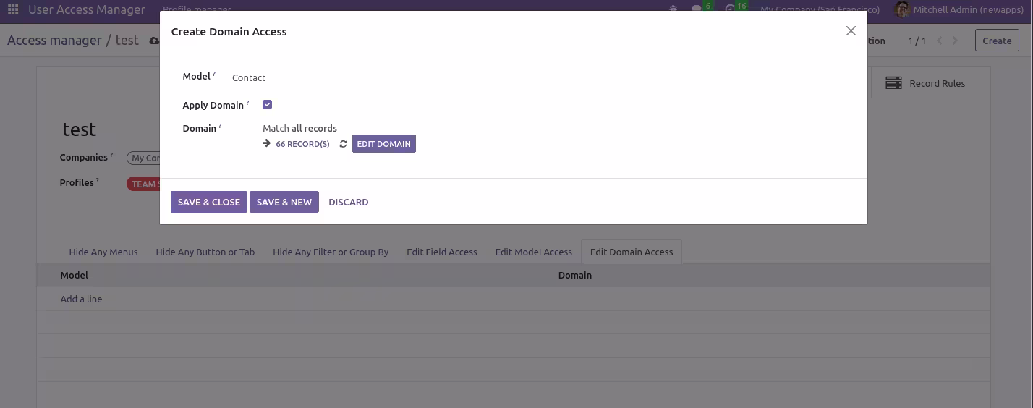Viewport: 1033px width, 408px height.
Task: Open the 66 RECORD(S) link
Action: pyautogui.click(x=302, y=144)
